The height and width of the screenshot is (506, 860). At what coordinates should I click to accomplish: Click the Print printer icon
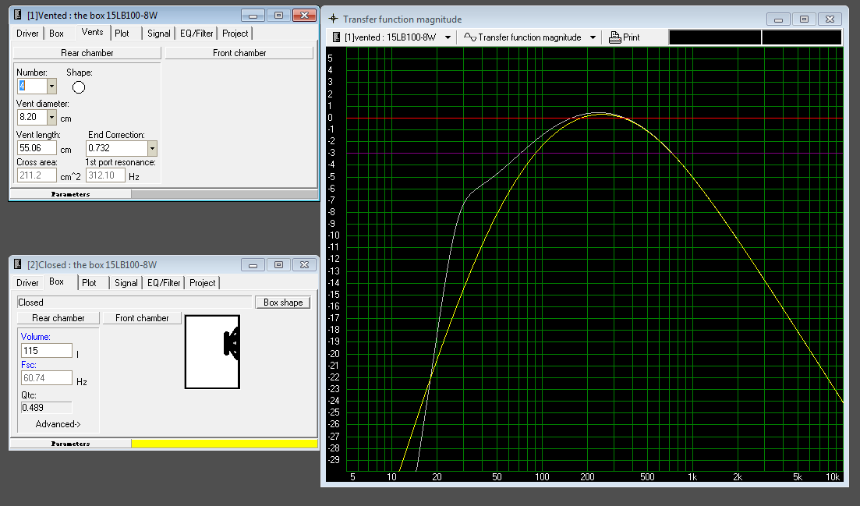pyautogui.click(x=615, y=37)
